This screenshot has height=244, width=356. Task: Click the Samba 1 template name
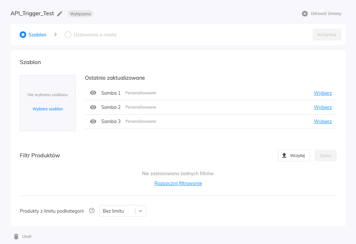coord(111,93)
